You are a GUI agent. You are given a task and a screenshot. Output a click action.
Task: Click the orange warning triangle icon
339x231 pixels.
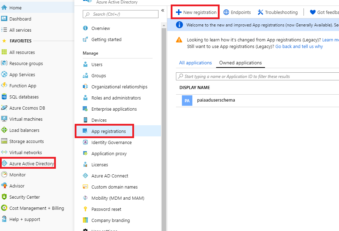(x=179, y=40)
